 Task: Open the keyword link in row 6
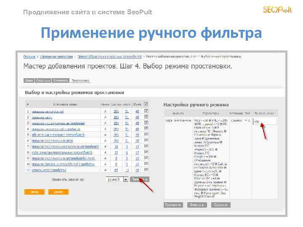coord(52,141)
